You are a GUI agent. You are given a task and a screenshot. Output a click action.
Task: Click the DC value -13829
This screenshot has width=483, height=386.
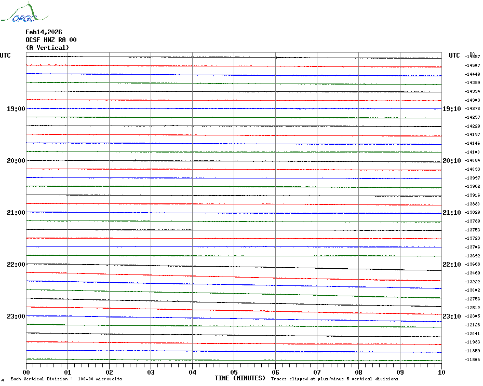point(472,212)
